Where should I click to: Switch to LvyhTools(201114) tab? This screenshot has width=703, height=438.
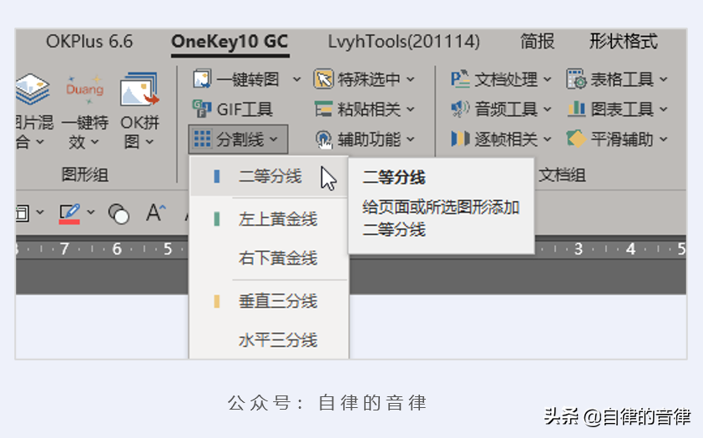point(403,42)
